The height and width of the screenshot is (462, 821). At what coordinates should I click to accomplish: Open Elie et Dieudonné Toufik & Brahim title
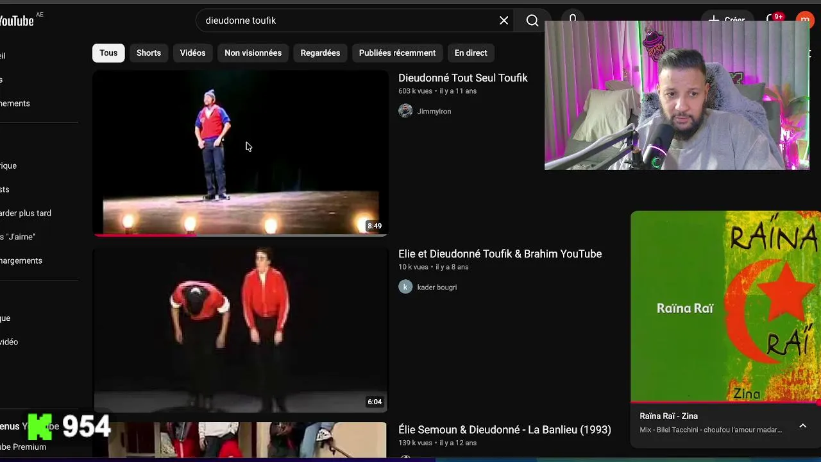click(500, 253)
